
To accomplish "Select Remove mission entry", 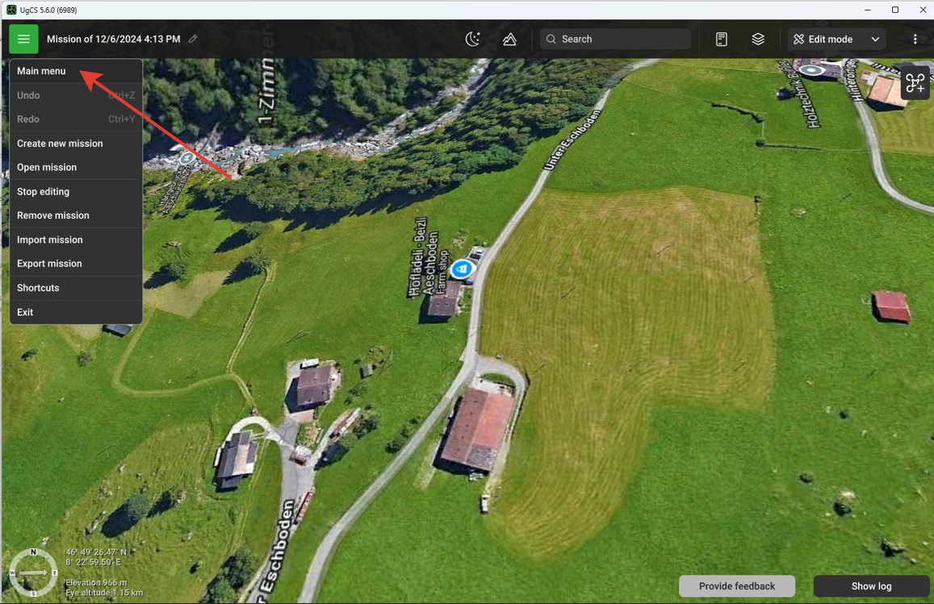I will (x=76, y=216).
